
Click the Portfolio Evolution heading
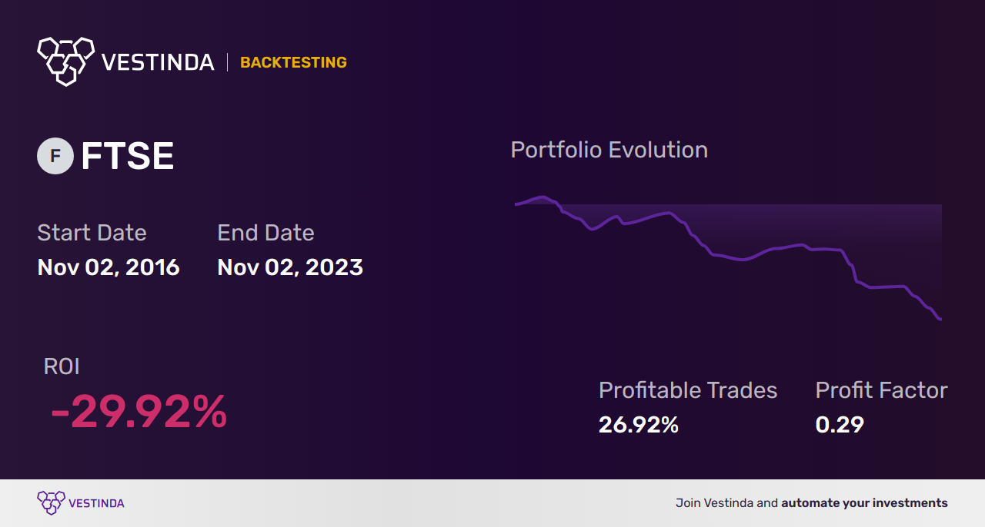tap(609, 150)
